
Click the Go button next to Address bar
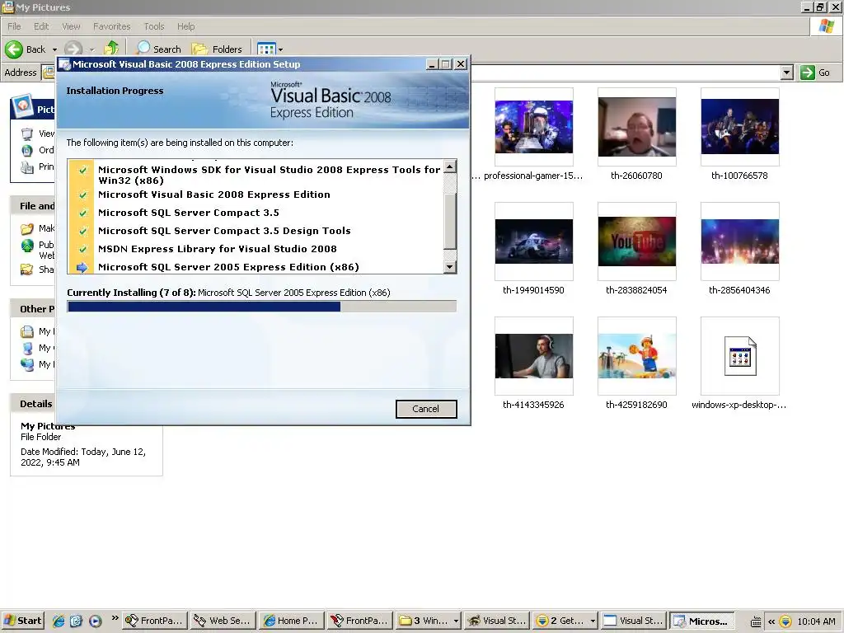(815, 73)
